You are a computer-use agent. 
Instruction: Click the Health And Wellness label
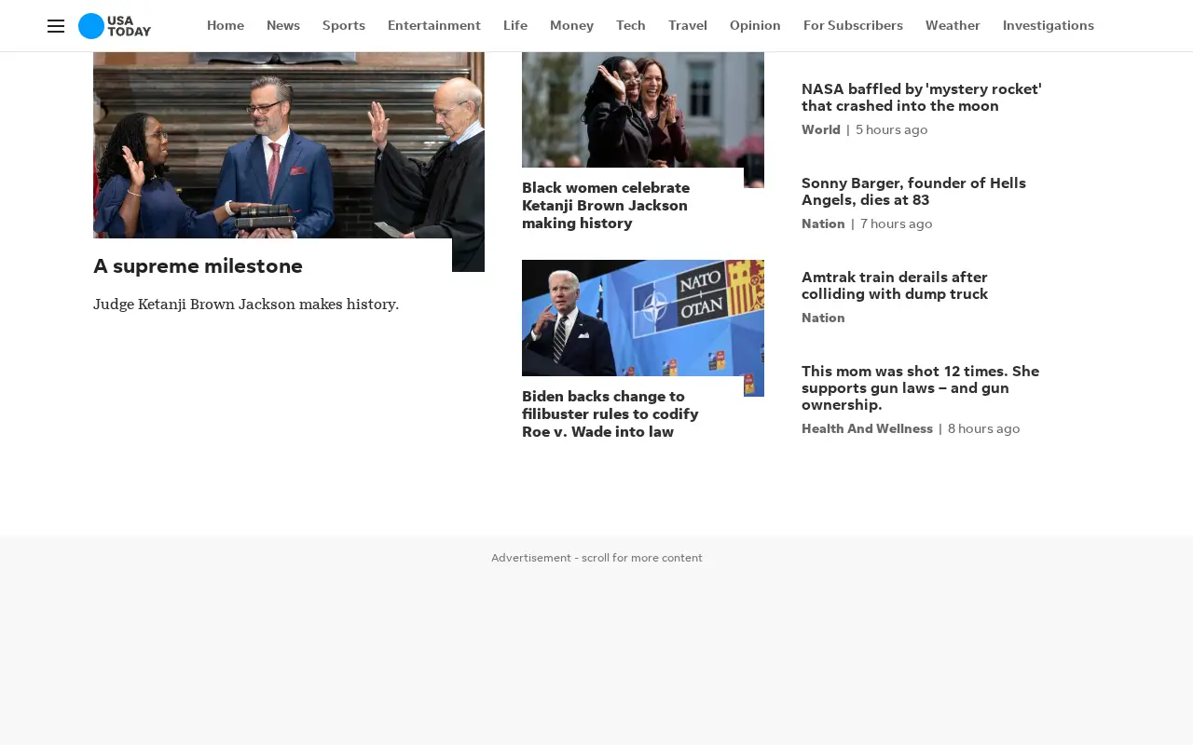tap(867, 428)
